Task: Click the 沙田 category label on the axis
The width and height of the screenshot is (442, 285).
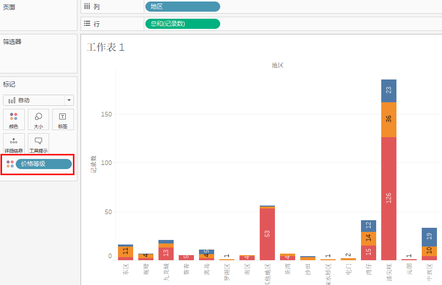Action: click(308, 269)
